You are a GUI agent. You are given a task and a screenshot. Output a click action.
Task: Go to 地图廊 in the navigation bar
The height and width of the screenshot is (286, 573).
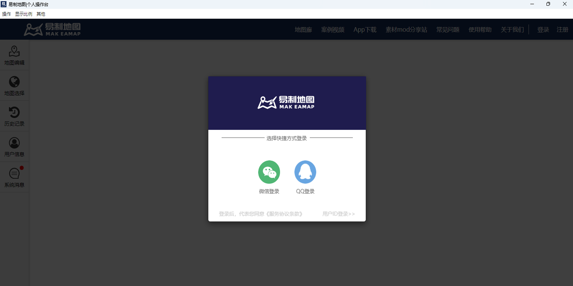pos(303,30)
